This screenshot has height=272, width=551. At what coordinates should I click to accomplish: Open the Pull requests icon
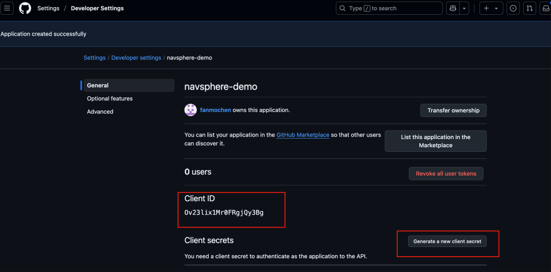[530, 8]
